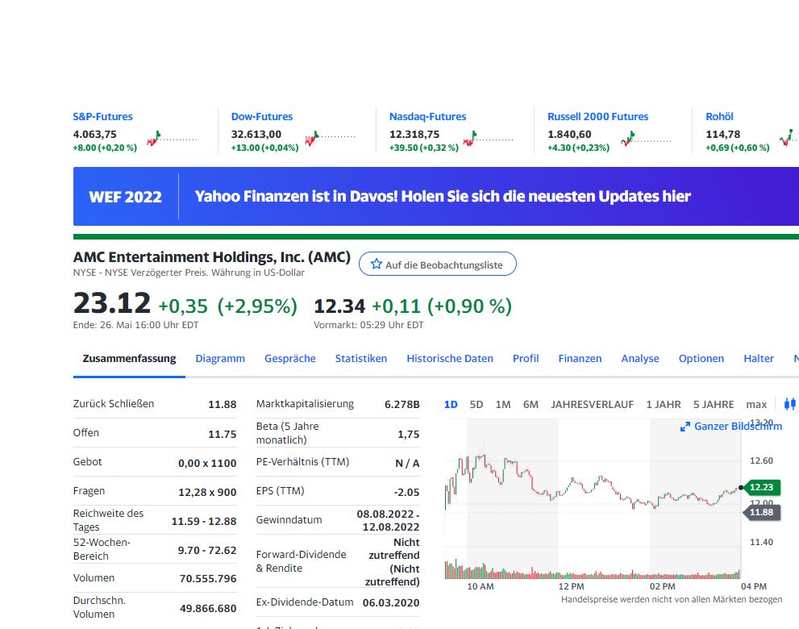Switch chart to 5D view
This screenshot has width=799, height=629.
[476, 404]
